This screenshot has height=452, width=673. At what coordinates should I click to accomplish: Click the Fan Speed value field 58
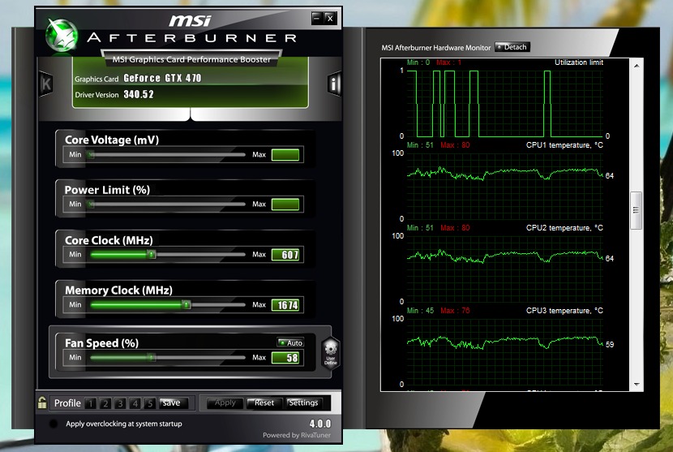[285, 358]
